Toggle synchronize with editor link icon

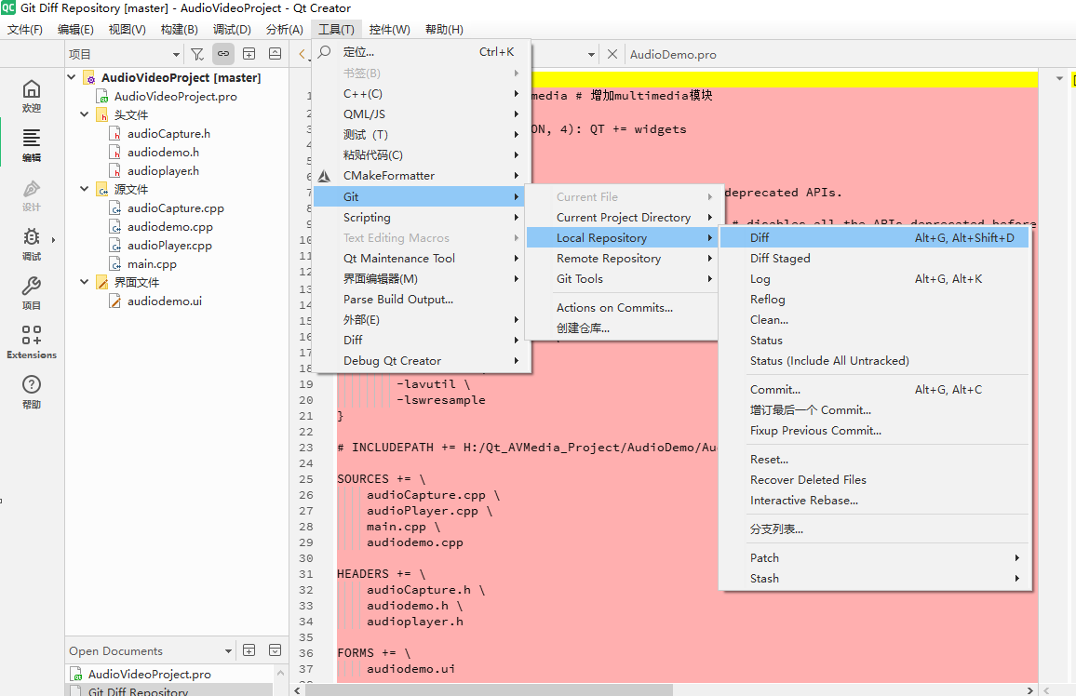click(x=223, y=54)
